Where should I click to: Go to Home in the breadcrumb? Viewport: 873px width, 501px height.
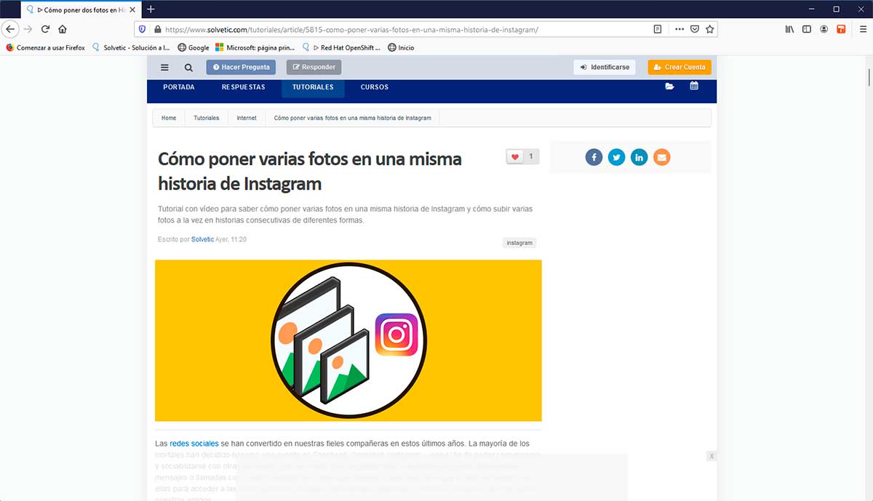(x=169, y=118)
